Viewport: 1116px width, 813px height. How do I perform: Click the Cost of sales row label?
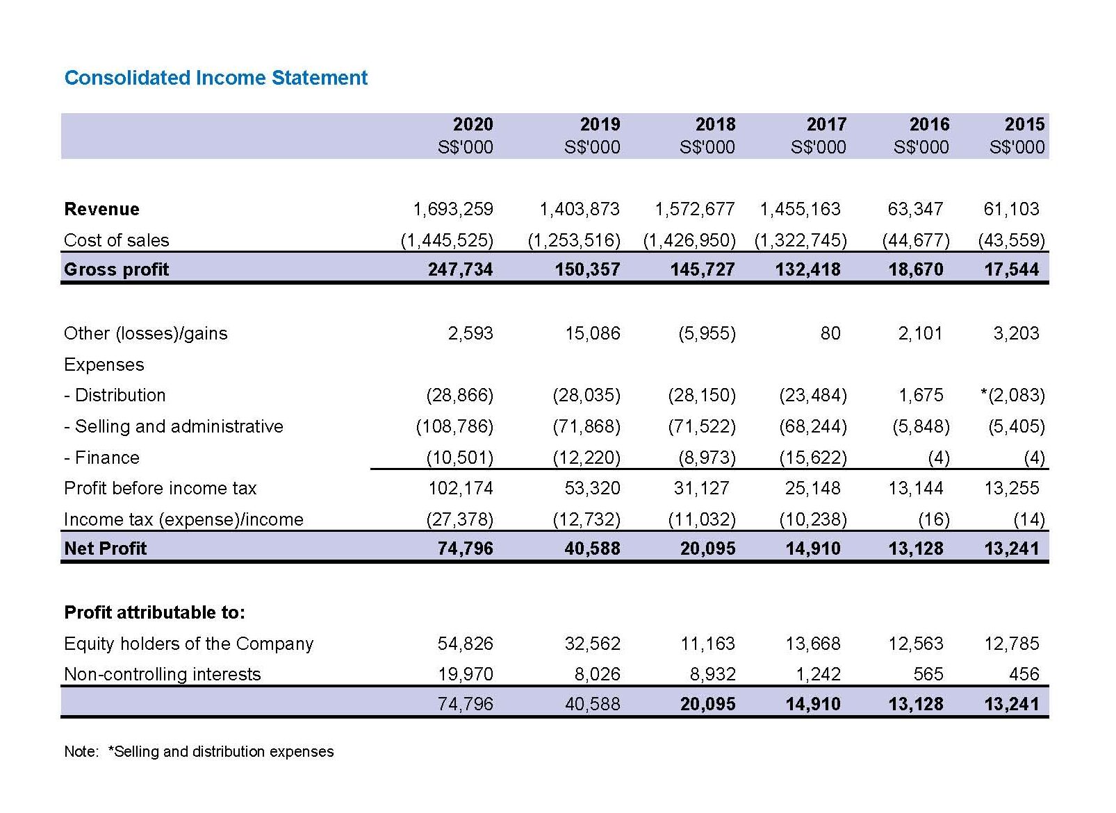coord(116,240)
